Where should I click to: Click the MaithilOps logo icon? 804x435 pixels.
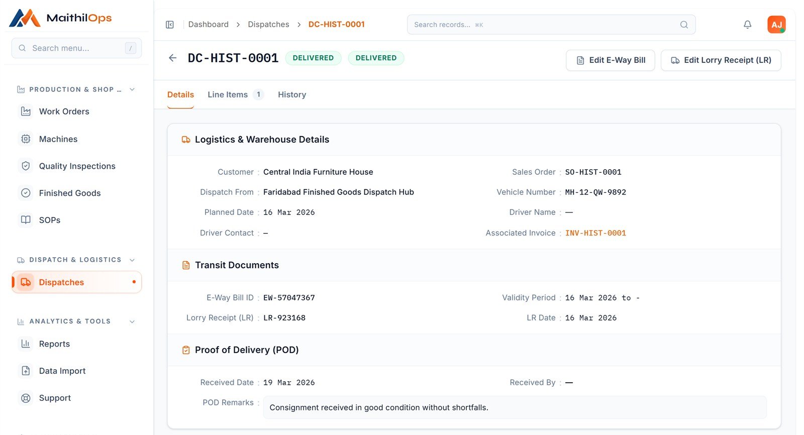(x=25, y=18)
